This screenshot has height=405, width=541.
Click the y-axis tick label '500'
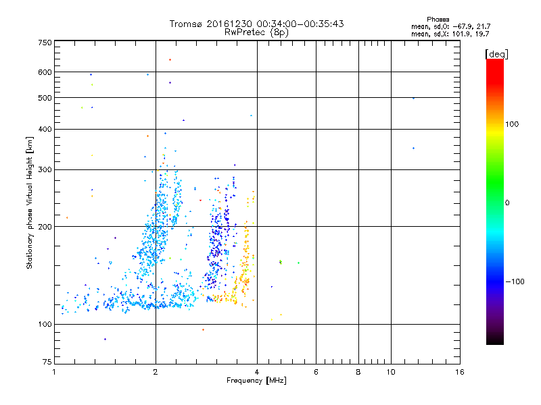pyautogui.click(x=45, y=98)
